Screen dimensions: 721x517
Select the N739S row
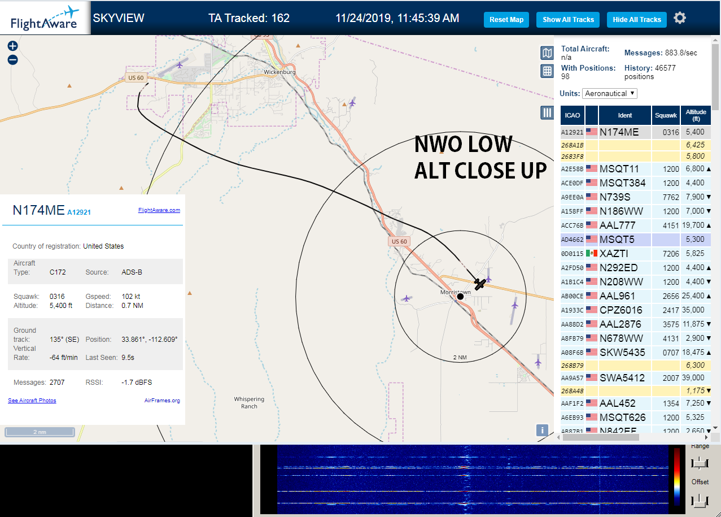click(636, 197)
